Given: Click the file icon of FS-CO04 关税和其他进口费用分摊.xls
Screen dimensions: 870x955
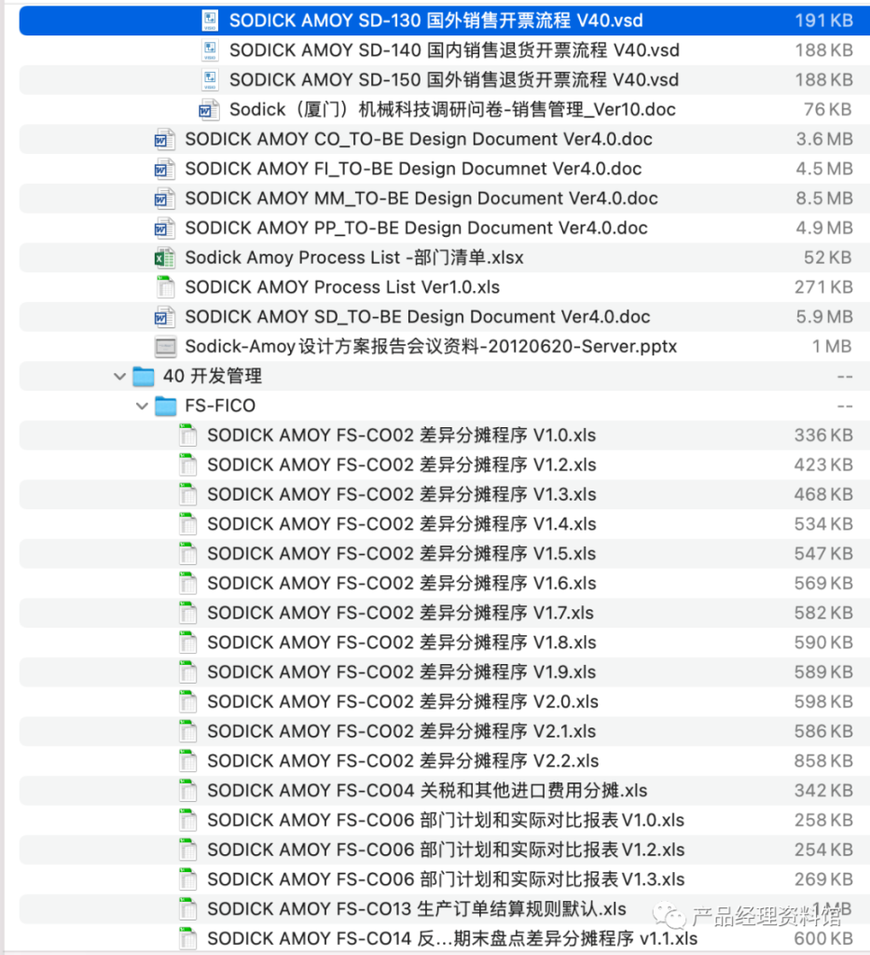Looking at the screenshot, I should click(x=186, y=790).
